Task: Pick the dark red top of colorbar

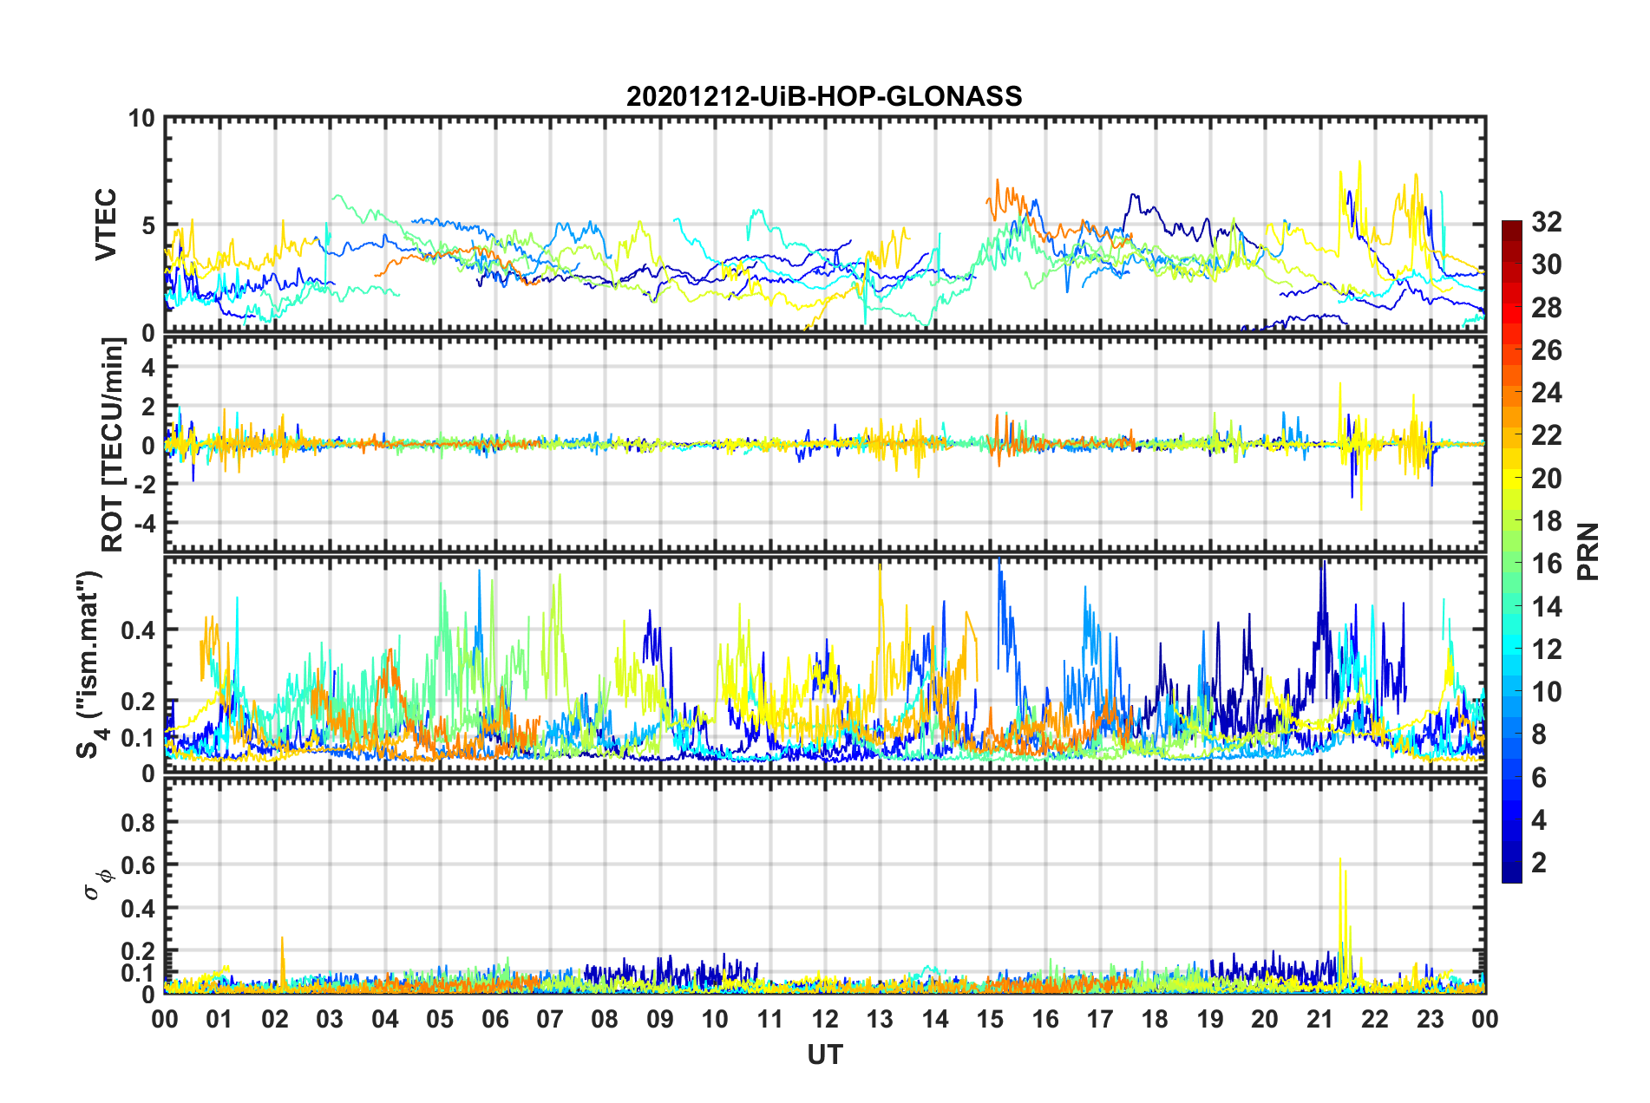Action: 1511,226
